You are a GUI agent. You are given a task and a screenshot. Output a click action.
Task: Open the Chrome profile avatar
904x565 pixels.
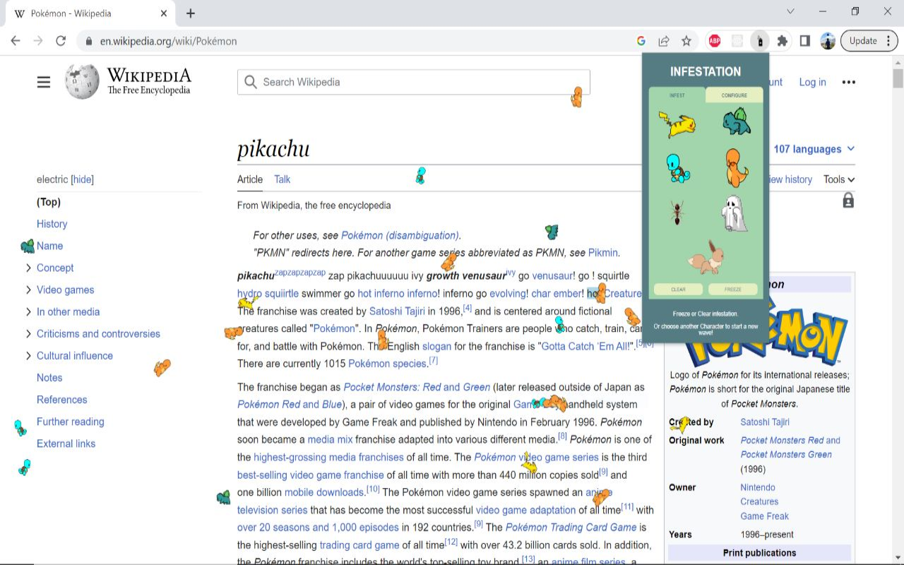coord(828,41)
